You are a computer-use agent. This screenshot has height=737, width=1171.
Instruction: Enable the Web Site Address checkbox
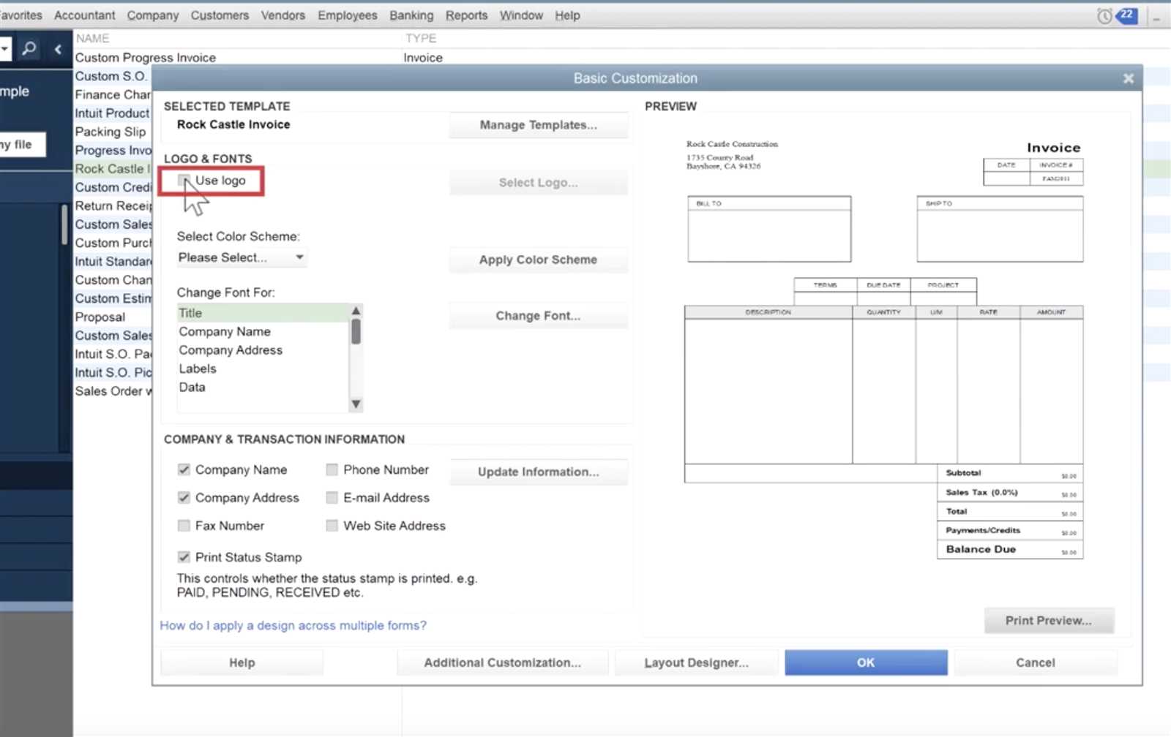(x=332, y=526)
